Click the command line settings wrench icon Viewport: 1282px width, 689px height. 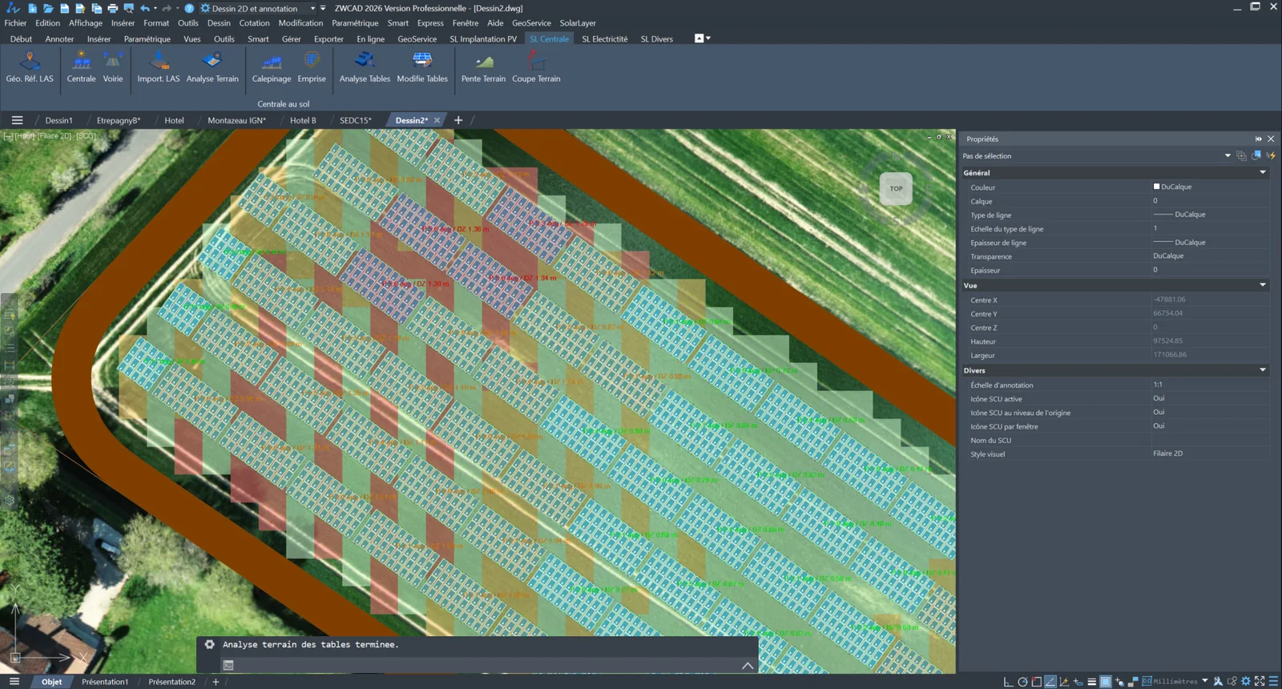209,644
